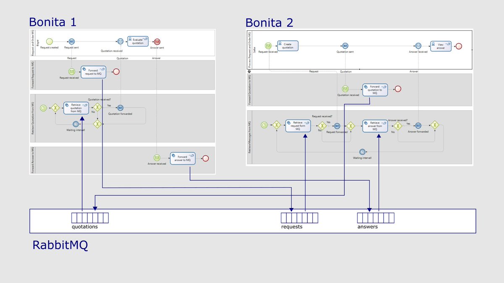Click the 'Forward Quotation to MQ' lane header

coord(249,89)
